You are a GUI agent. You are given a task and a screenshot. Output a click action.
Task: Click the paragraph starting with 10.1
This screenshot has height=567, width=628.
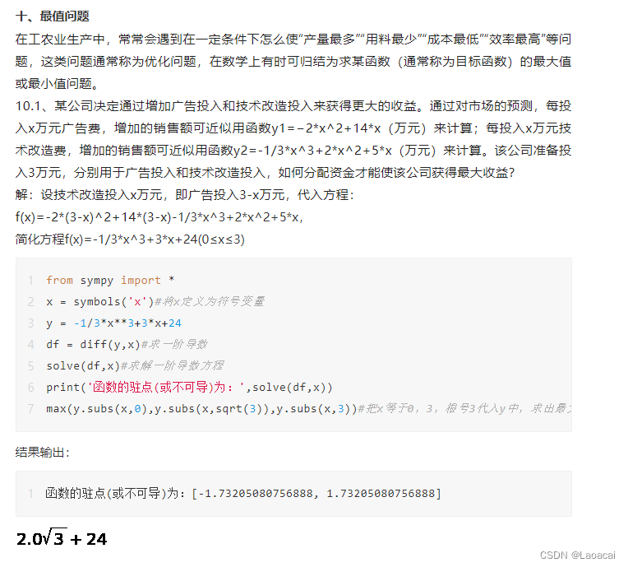click(293, 140)
